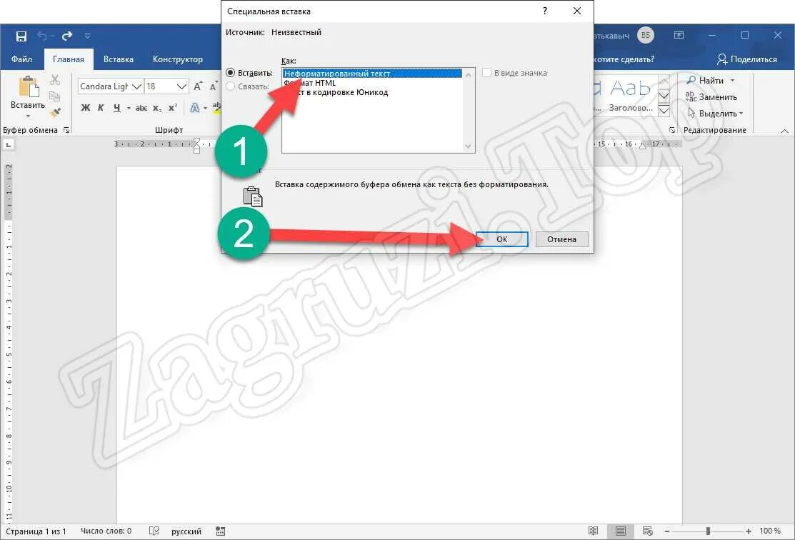Click Число слов: 0 word count
Screen dimensions: 795x540
(x=106, y=531)
